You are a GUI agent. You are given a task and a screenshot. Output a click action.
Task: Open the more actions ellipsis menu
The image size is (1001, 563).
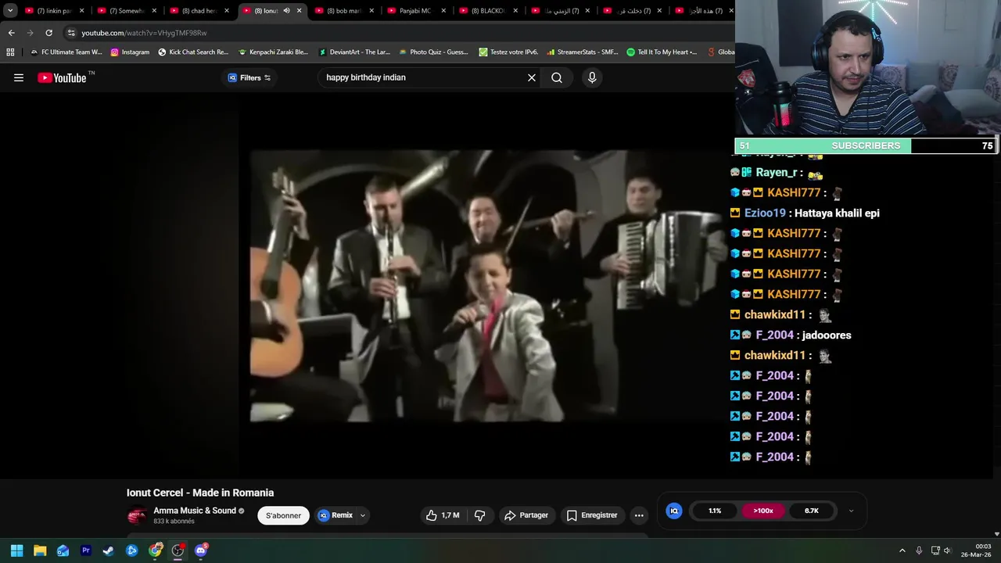tap(639, 515)
